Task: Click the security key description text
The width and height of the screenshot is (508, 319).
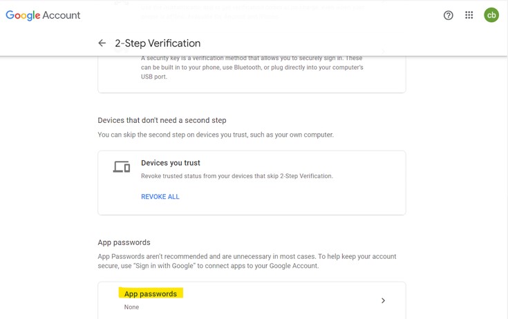Action: tap(252, 67)
